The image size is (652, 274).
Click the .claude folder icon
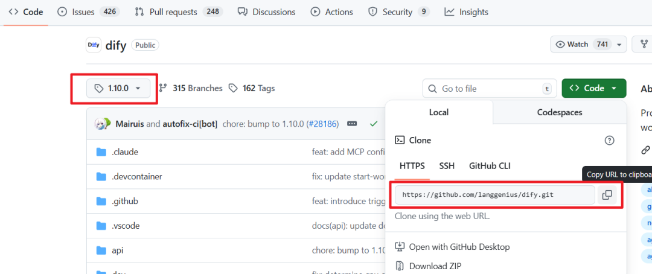tap(101, 152)
